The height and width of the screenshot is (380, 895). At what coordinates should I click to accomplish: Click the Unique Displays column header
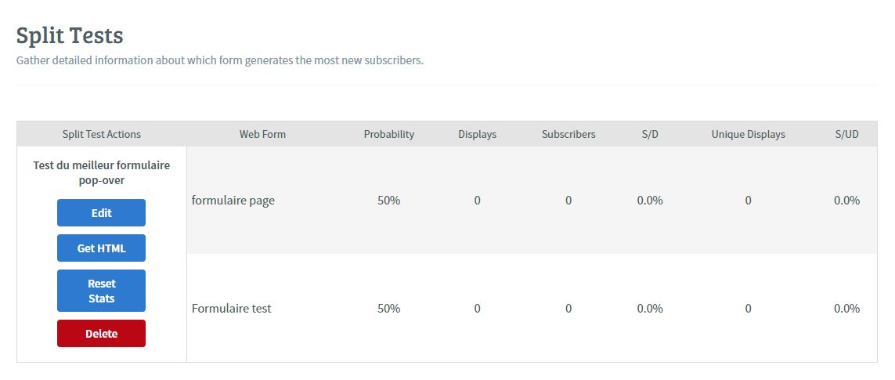point(748,134)
